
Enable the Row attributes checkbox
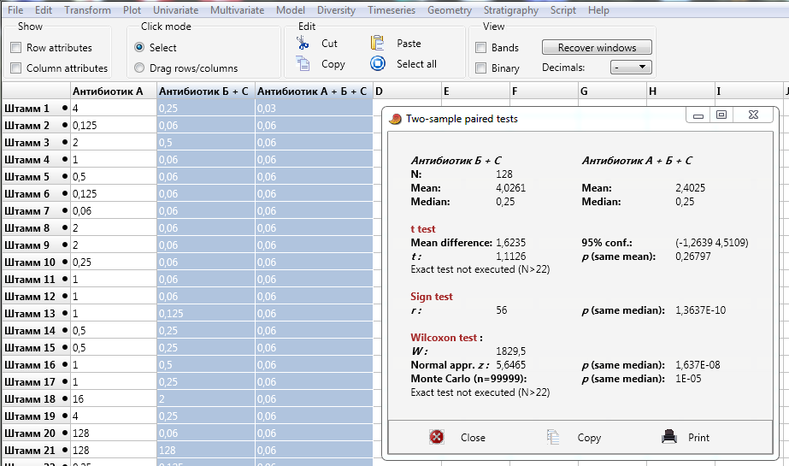[x=15, y=48]
